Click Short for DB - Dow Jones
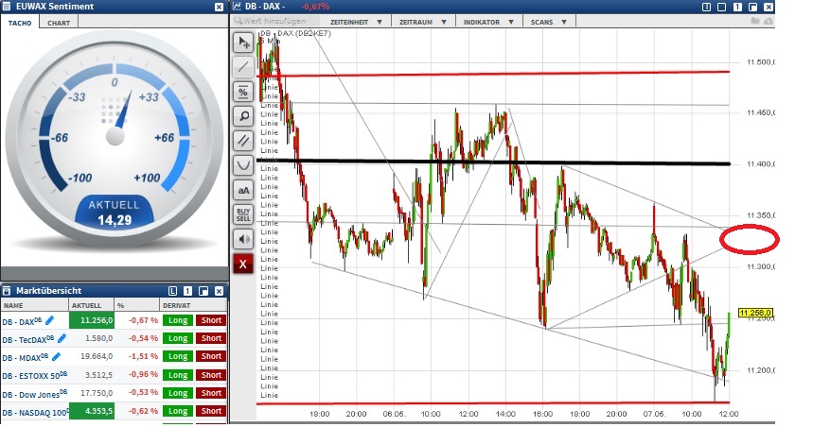 tap(211, 393)
